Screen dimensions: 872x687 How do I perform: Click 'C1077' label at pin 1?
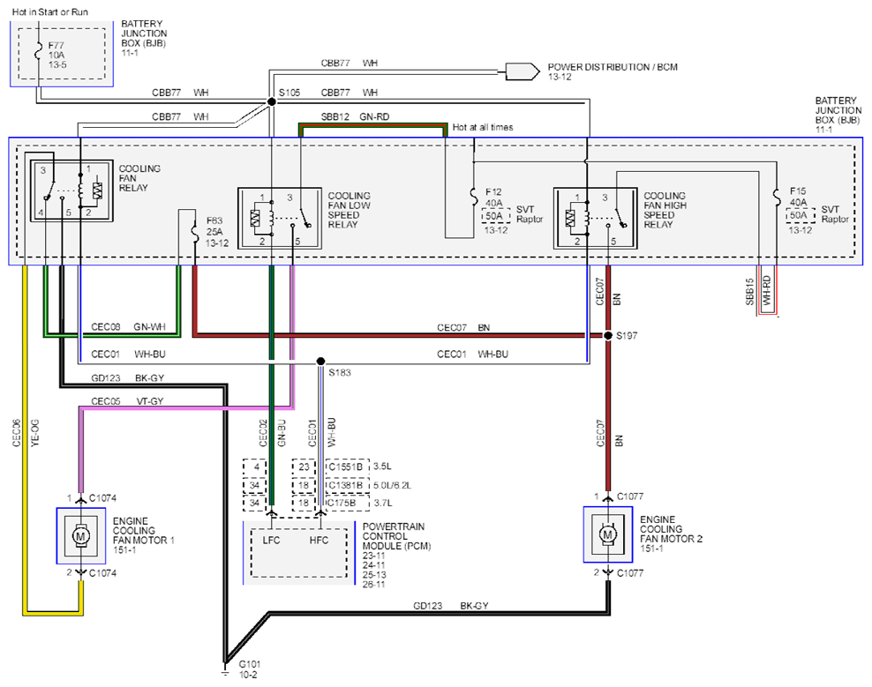click(630, 497)
